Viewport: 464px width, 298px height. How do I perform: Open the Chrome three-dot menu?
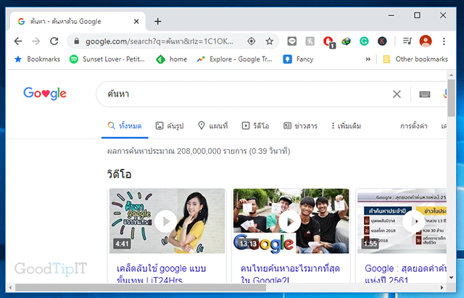pyautogui.click(x=444, y=41)
